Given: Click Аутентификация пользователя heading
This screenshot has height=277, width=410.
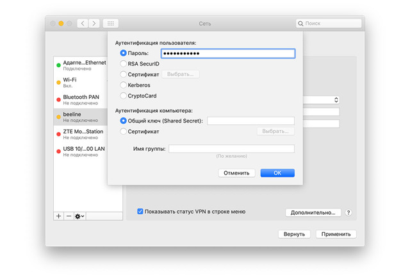Looking at the screenshot, I should [156, 43].
